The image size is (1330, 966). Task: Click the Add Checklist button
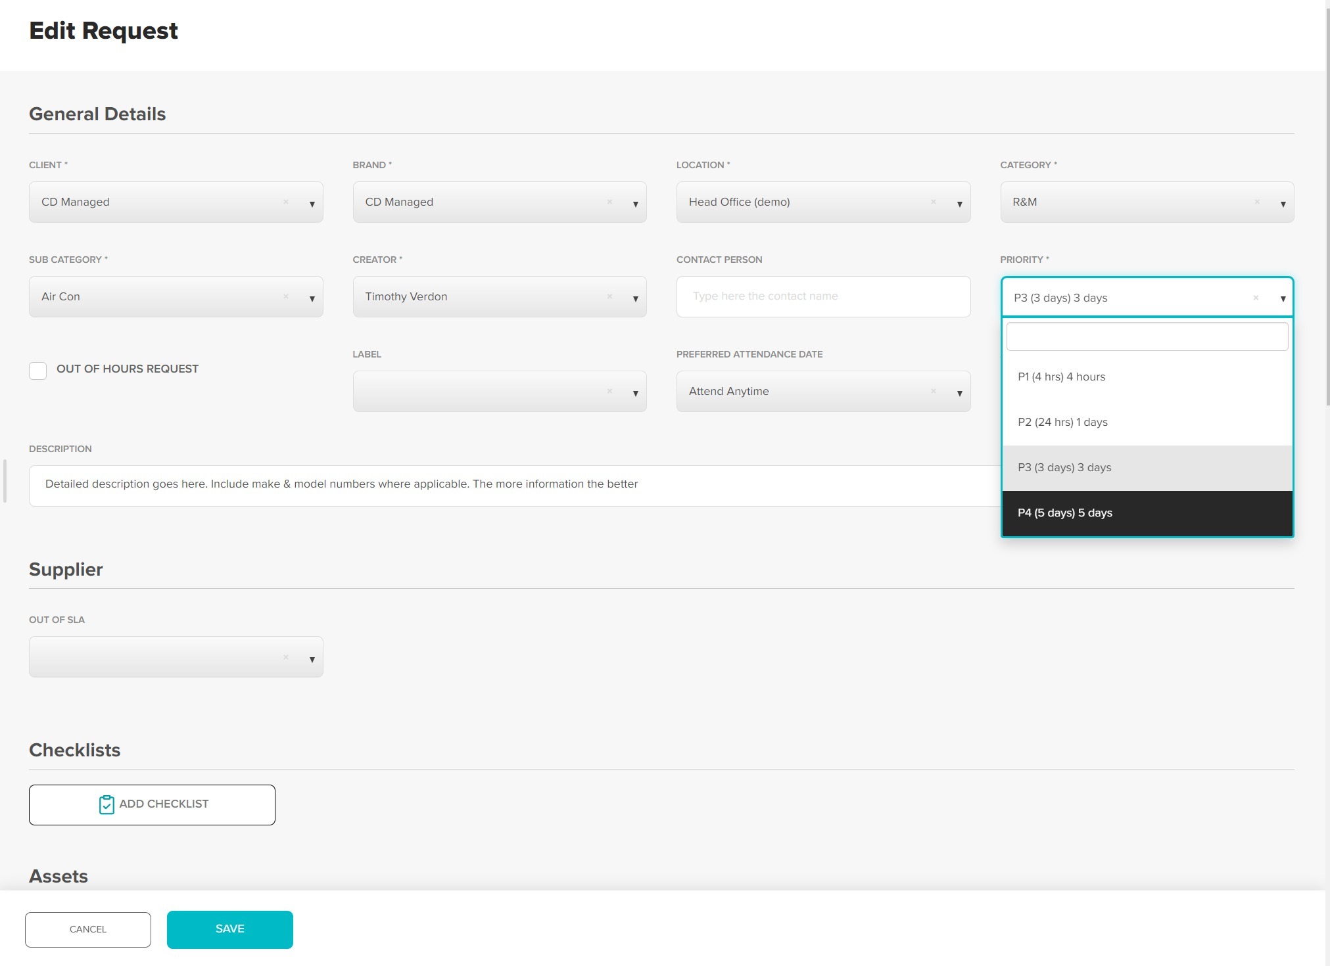152,804
